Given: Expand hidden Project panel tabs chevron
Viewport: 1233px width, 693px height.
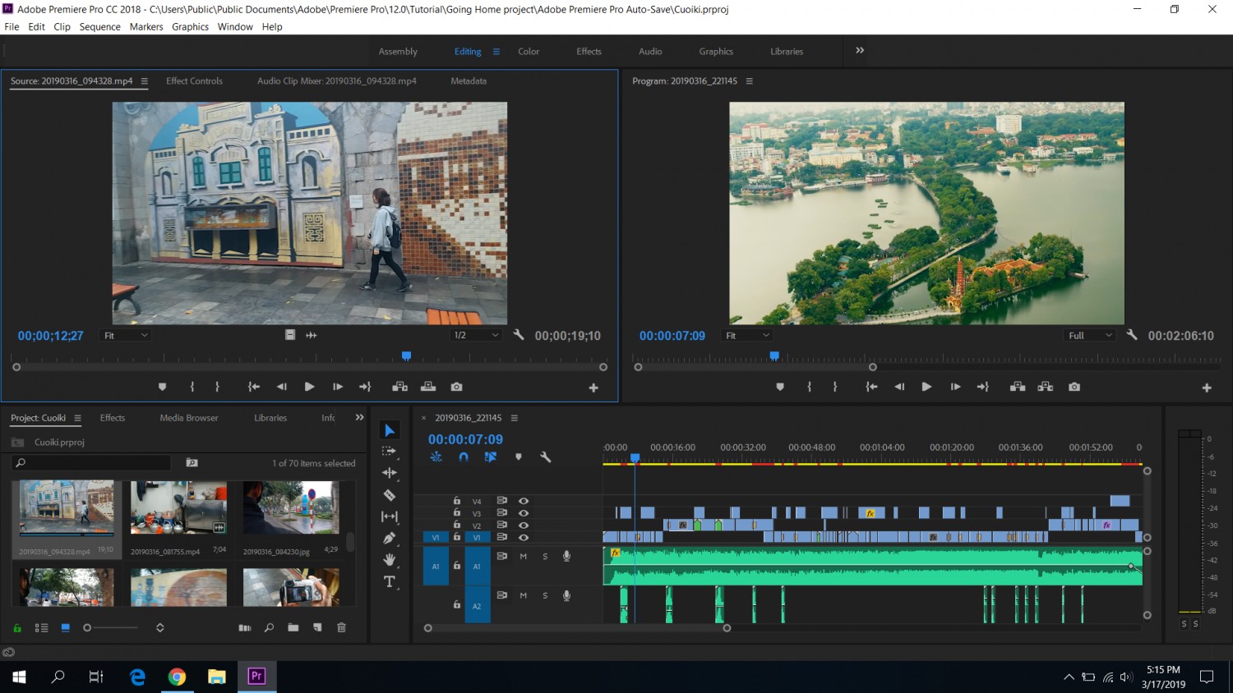Looking at the screenshot, I should (359, 417).
